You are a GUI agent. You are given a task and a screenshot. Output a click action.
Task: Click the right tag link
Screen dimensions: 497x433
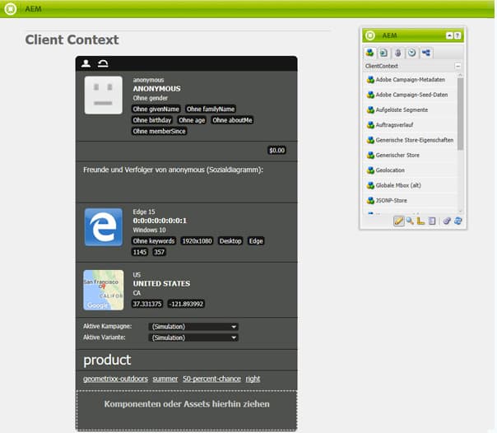coord(253,379)
